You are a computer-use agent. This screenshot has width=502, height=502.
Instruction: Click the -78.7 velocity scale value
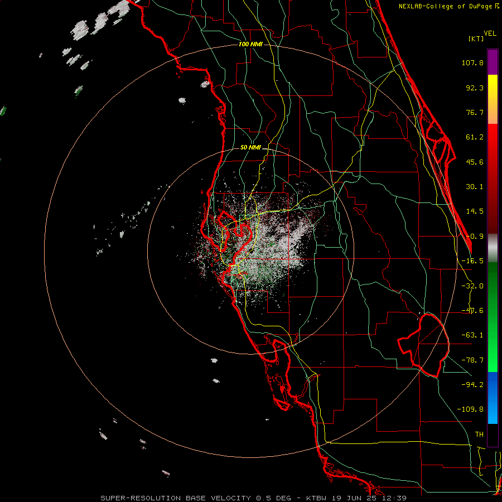pyautogui.click(x=472, y=360)
